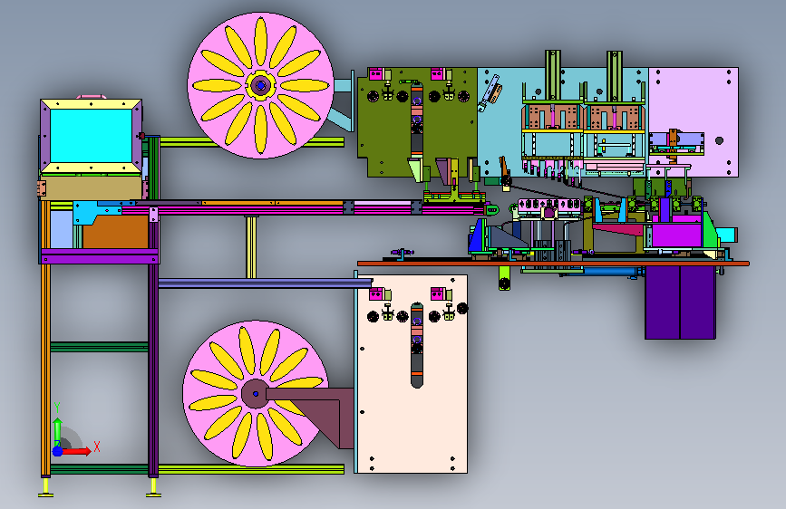Select the purple horizontal beam of left frame
The width and height of the screenshot is (786, 509).
coord(99,256)
